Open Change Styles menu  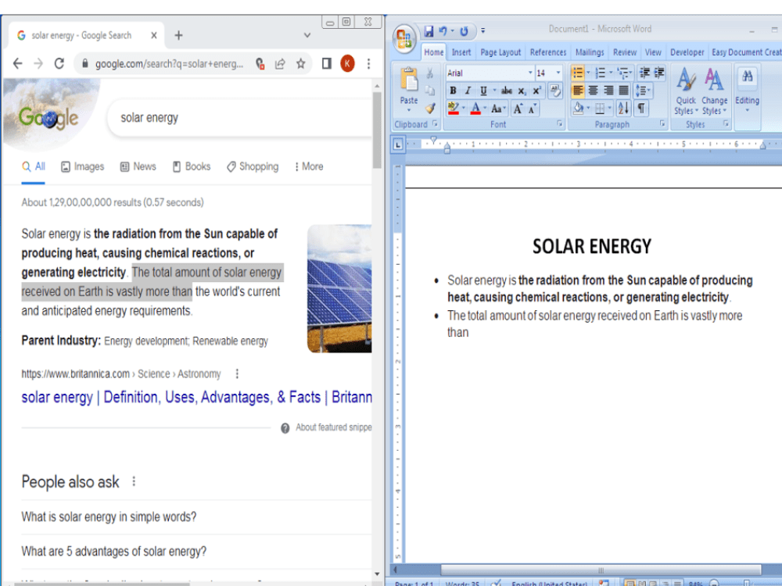coord(714,91)
